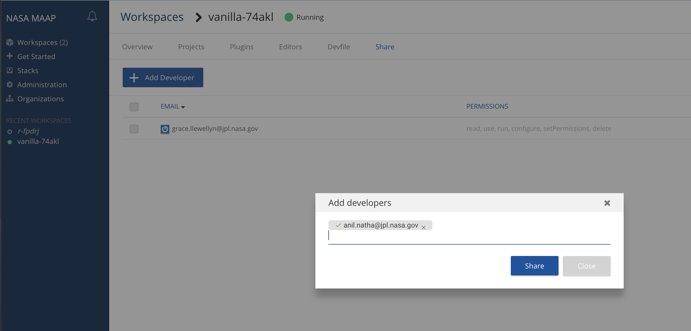Click the Administration gear icon
This screenshot has width=691, height=331.
coord(10,85)
